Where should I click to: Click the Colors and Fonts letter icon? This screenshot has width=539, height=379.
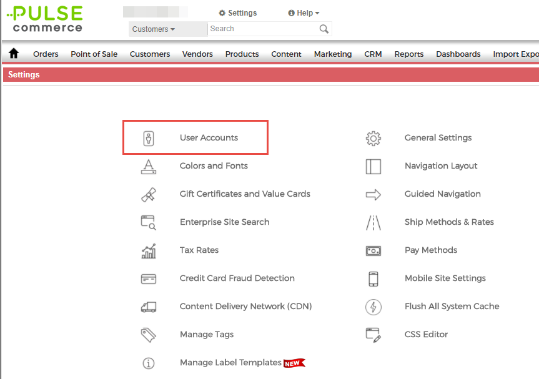tap(149, 167)
